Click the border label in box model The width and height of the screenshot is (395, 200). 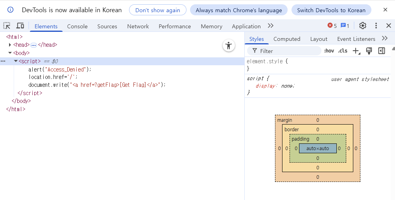[292, 129]
